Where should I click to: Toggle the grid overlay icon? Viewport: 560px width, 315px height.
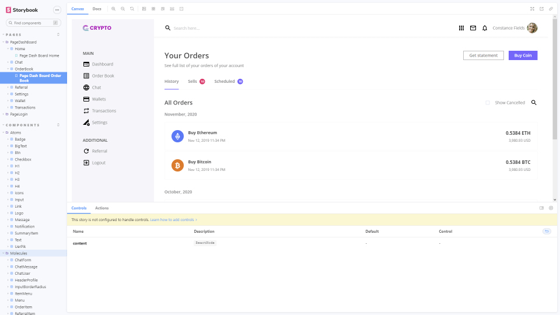coord(153,9)
